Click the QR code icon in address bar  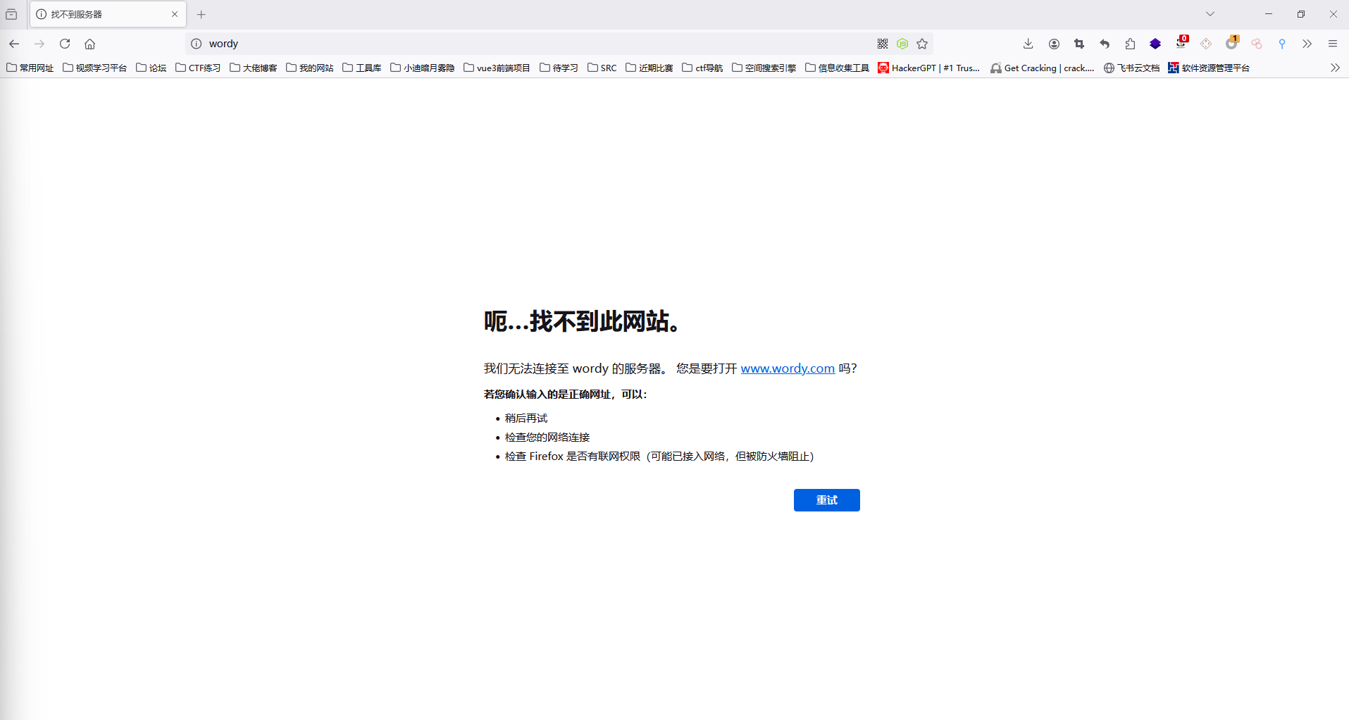883,44
